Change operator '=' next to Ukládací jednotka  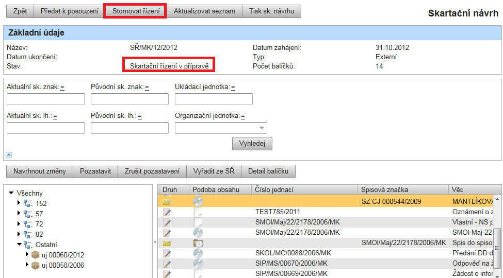point(233,87)
